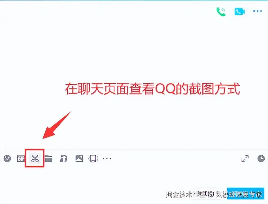Open the GIF sticker panel
The width and height of the screenshot is (268, 204).
coord(21,159)
